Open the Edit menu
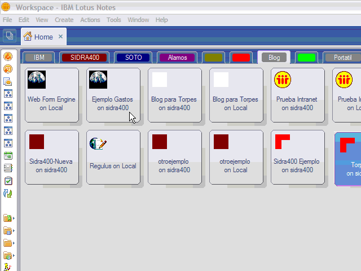The image size is (361, 271). [24, 20]
